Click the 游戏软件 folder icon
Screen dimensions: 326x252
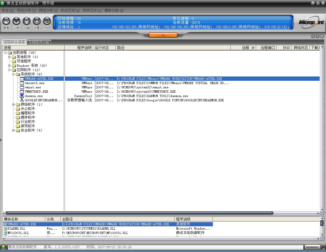click(18, 126)
